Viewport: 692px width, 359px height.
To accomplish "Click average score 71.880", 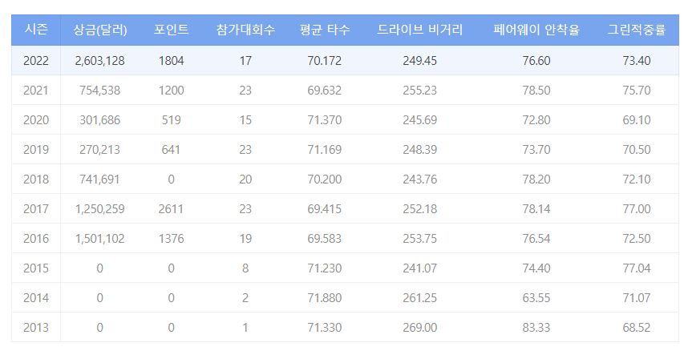I will tap(325, 297).
